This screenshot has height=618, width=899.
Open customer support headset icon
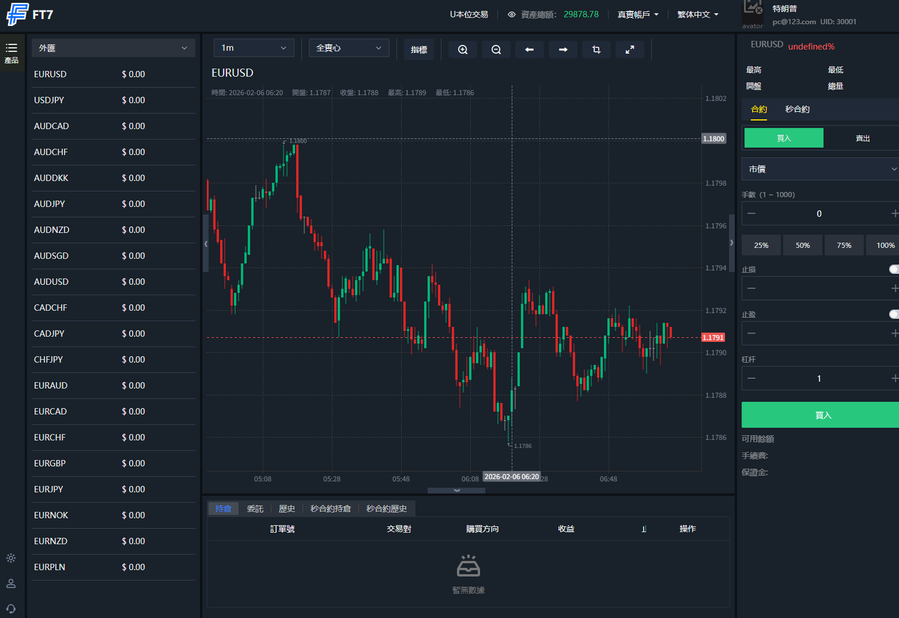point(11,609)
